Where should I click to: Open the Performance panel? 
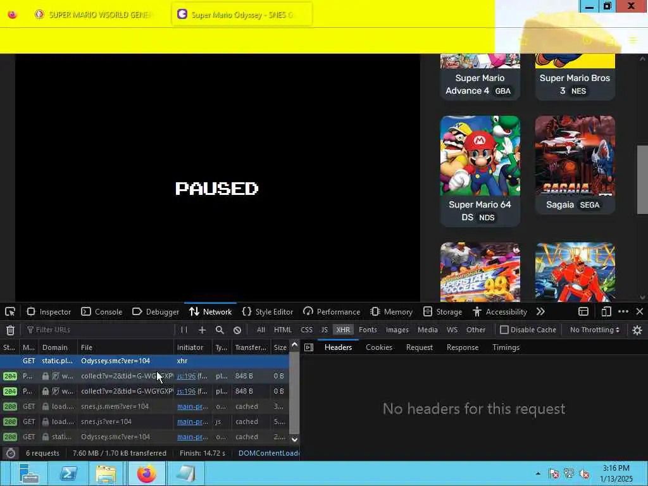332,311
